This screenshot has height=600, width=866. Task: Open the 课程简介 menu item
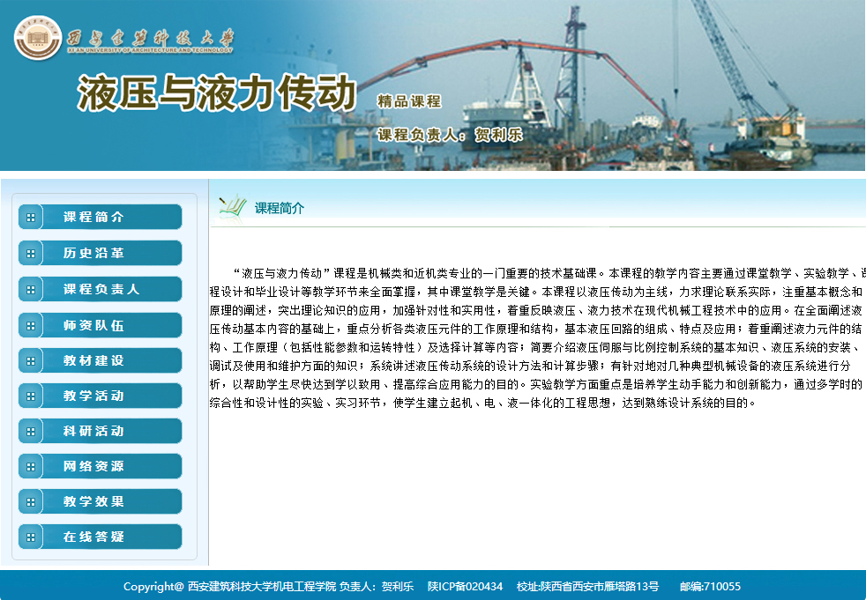point(93,218)
